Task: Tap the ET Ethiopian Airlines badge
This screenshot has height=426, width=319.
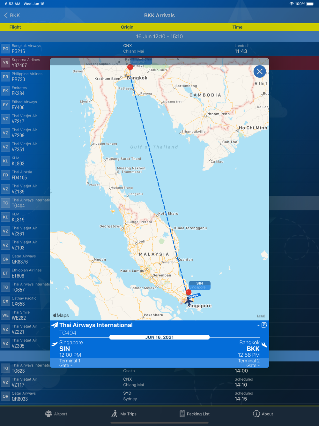Action: 5,273
